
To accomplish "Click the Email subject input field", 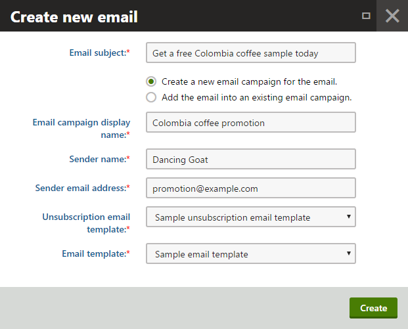I will pyautogui.click(x=251, y=53).
